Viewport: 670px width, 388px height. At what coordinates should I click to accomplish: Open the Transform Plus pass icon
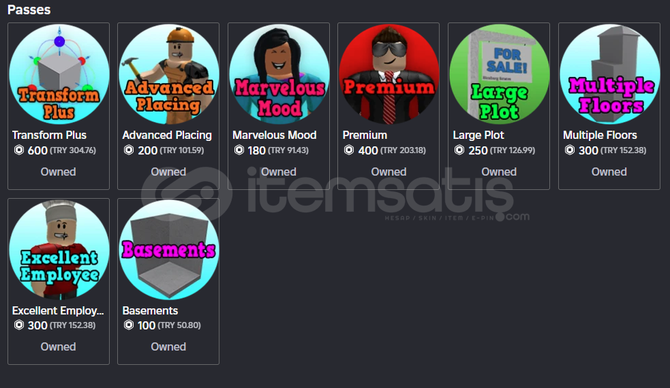tap(59, 74)
